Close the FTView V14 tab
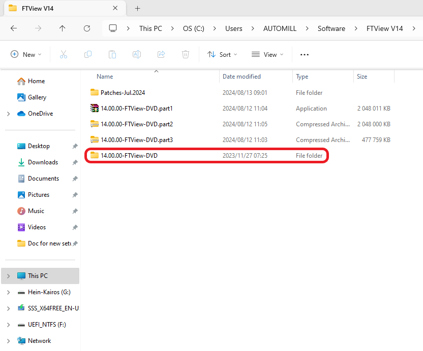The height and width of the screenshot is (351, 423). (x=115, y=8)
